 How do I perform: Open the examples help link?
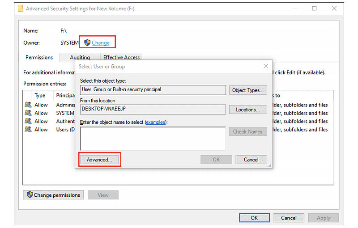click(x=155, y=122)
